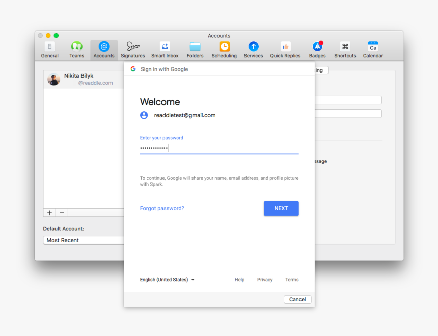
Task: Click the Welcome heading
Action: [x=160, y=102]
